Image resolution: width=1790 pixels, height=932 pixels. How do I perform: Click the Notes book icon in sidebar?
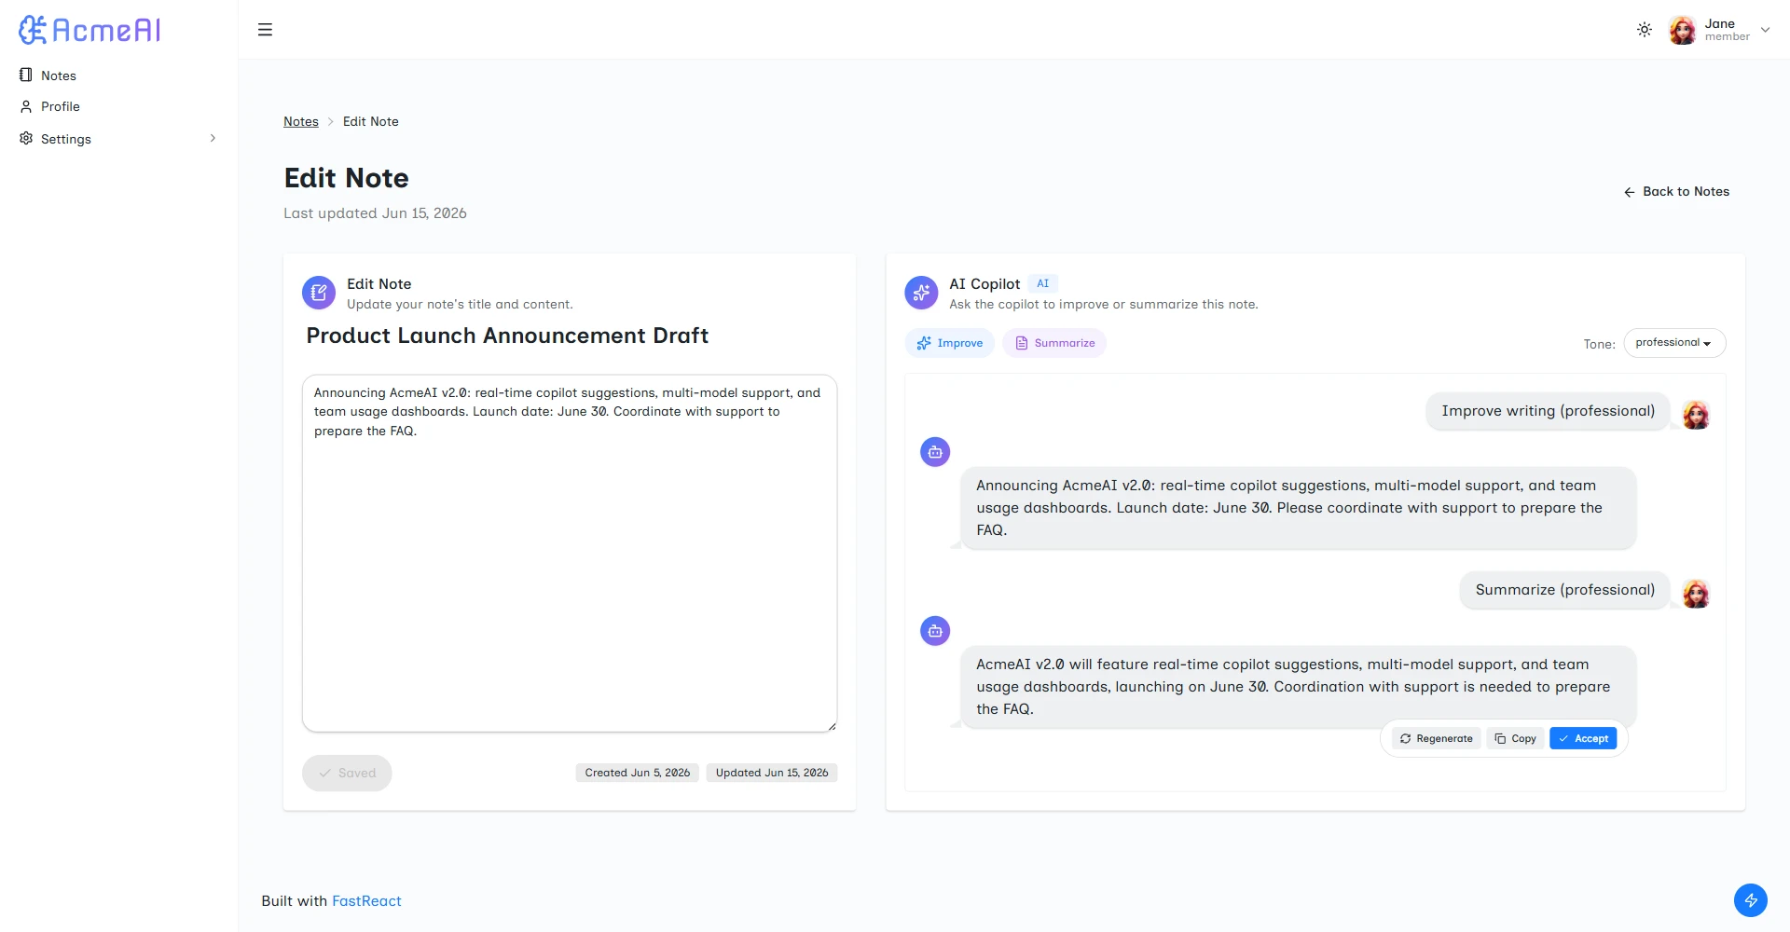(x=26, y=75)
